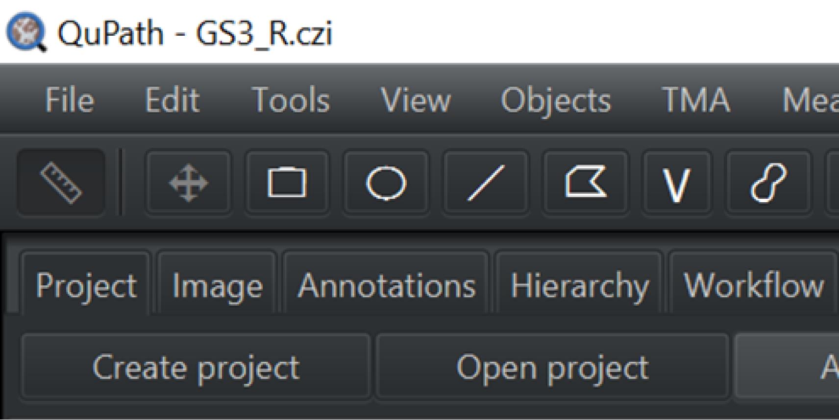839x420 pixels.
Task: Open the File menu
Action: click(70, 100)
